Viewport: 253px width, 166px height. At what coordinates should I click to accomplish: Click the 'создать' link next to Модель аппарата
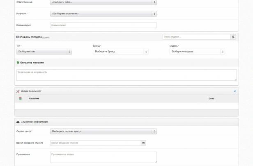pyautogui.click(x=46, y=37)
